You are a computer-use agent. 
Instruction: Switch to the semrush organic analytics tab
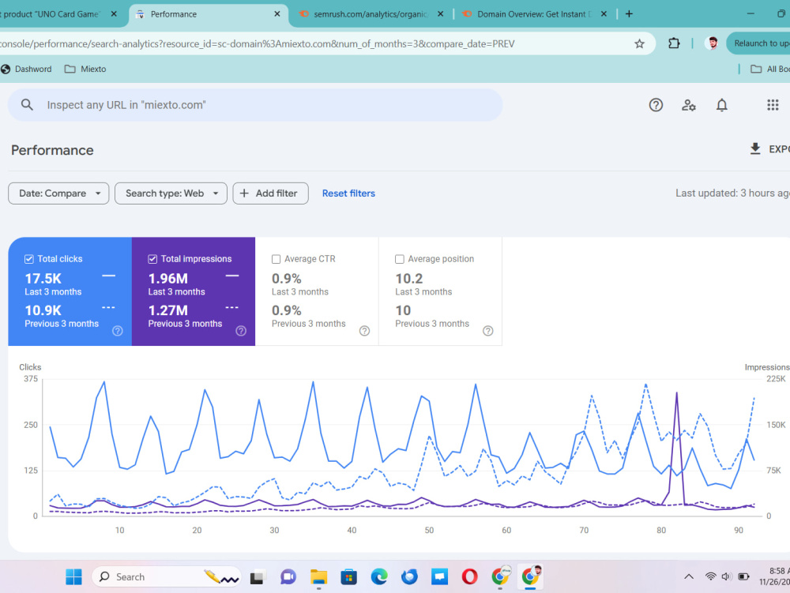coord(371,14)
